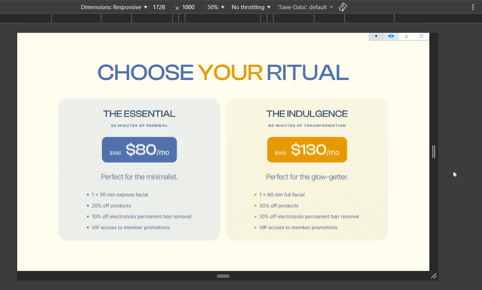Viewport: 482px width, 290px height.
Task: Open the 50% zoom level dropdown
Action: pos(216,7)
